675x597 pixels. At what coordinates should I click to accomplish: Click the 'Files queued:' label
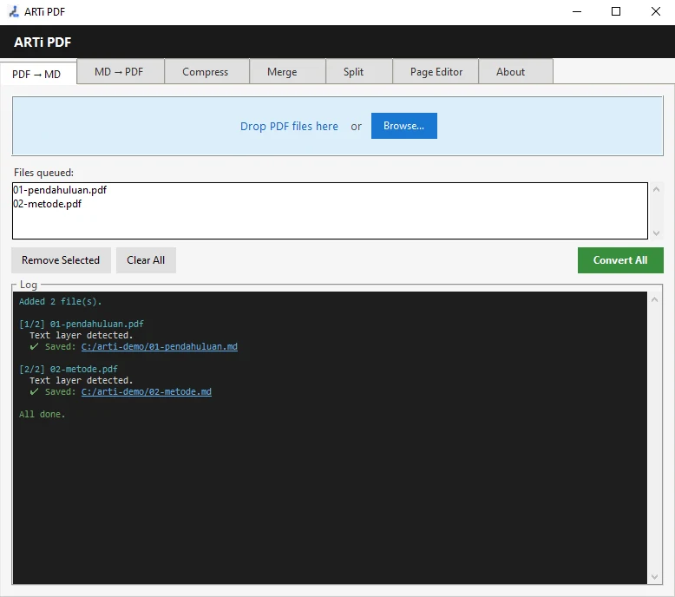43,172
